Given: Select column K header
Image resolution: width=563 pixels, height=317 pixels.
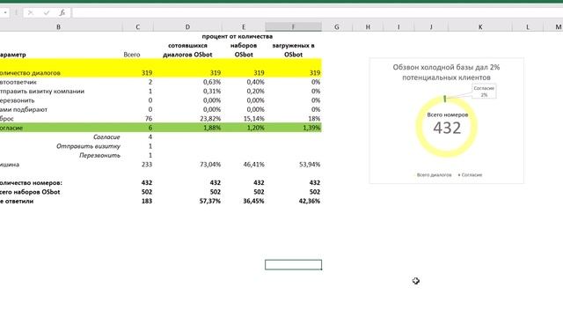Looking at the screenshot, I should 480,27.
